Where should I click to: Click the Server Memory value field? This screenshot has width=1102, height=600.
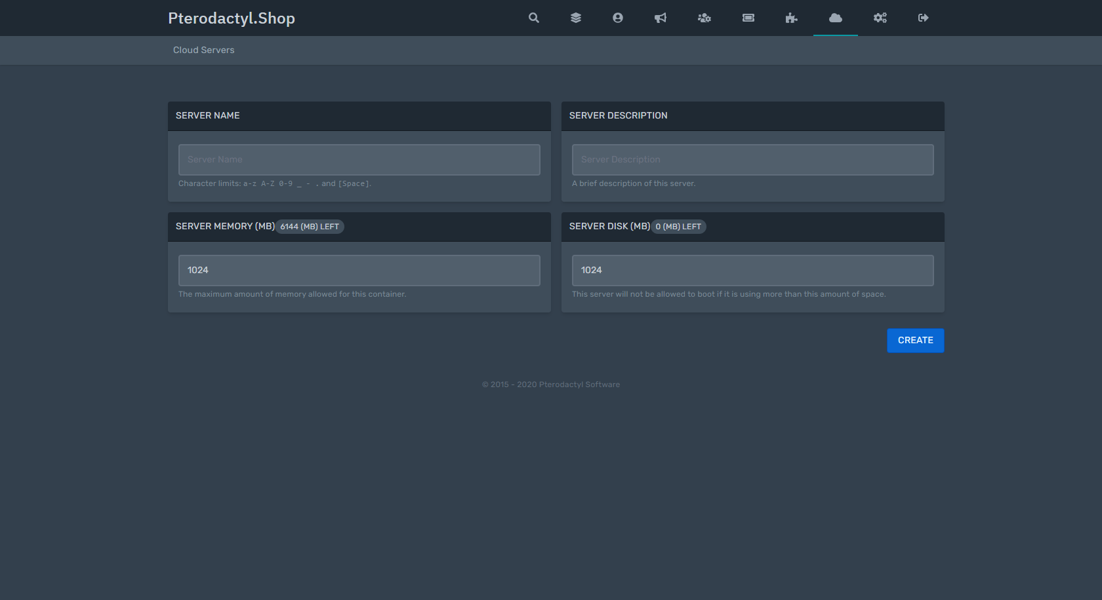coord(359,271)
